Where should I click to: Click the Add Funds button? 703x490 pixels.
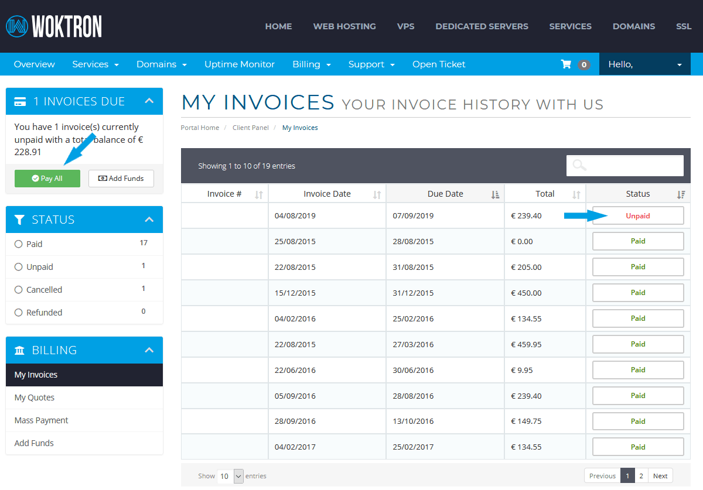click(x=121, y=179)
